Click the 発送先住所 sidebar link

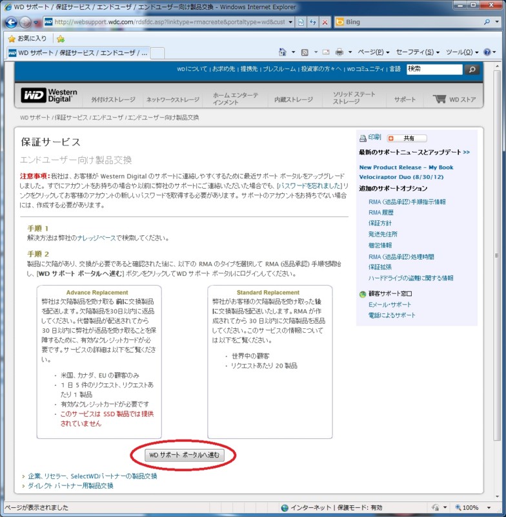(383, 235)
